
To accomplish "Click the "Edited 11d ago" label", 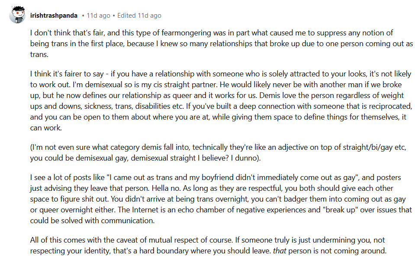I will click(139, 16).
